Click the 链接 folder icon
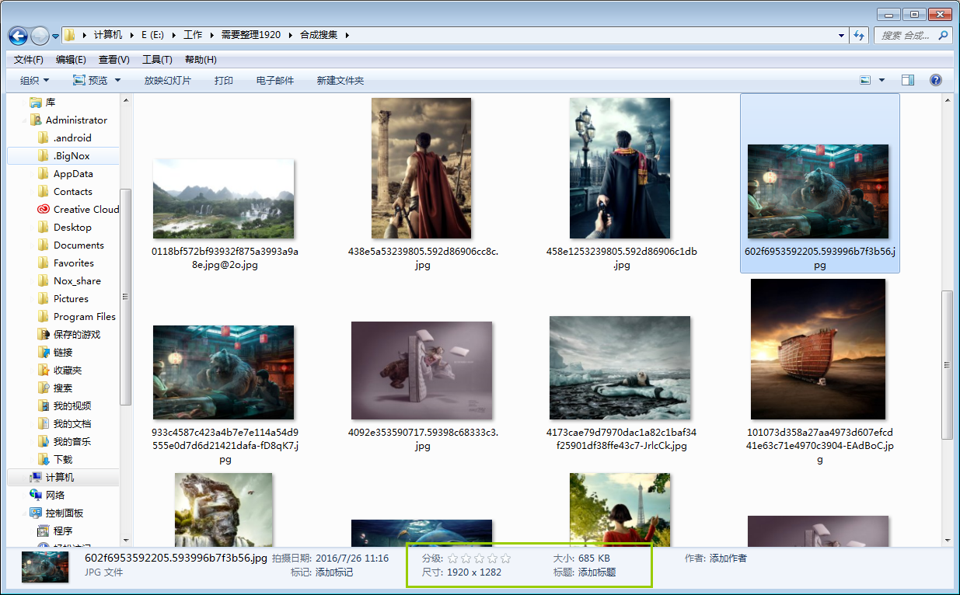The image size is (960, 595). [x=44, y=352]
